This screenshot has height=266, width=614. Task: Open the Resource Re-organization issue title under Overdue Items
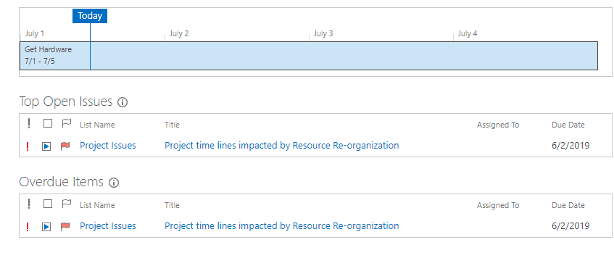[281, 225]
